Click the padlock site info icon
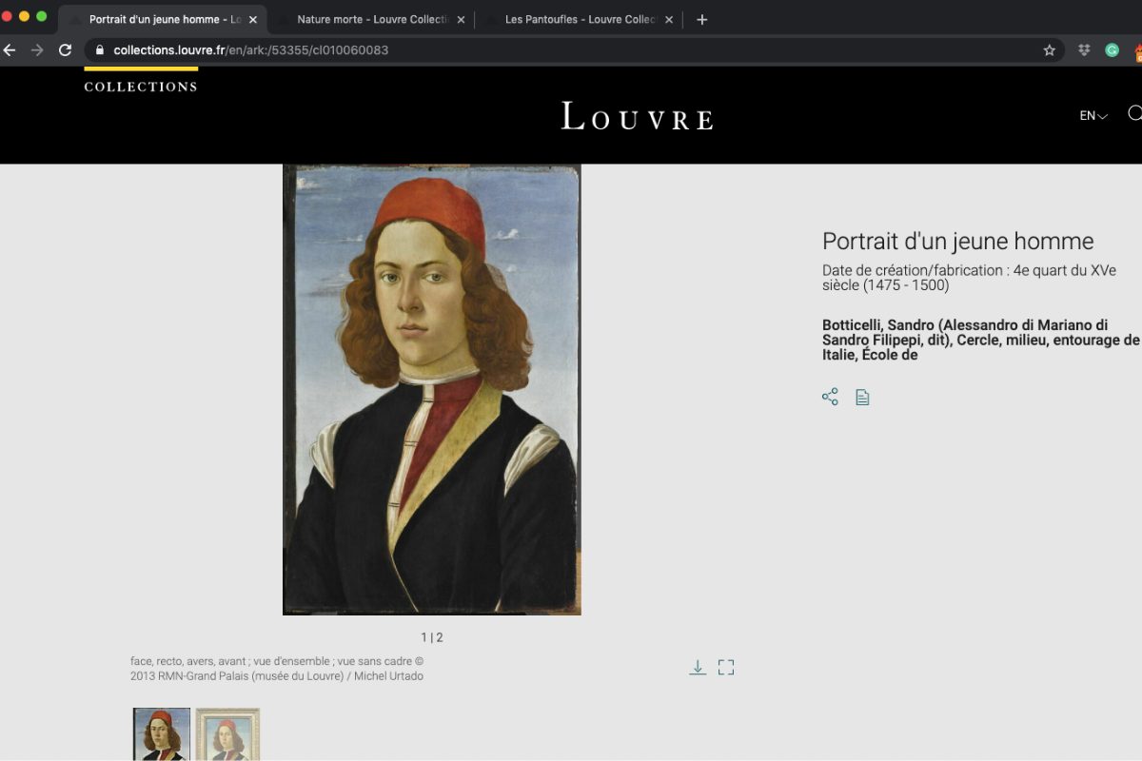Image resolution: width=1142 pixels, height=761 pixels. click(x=99, y=50)
